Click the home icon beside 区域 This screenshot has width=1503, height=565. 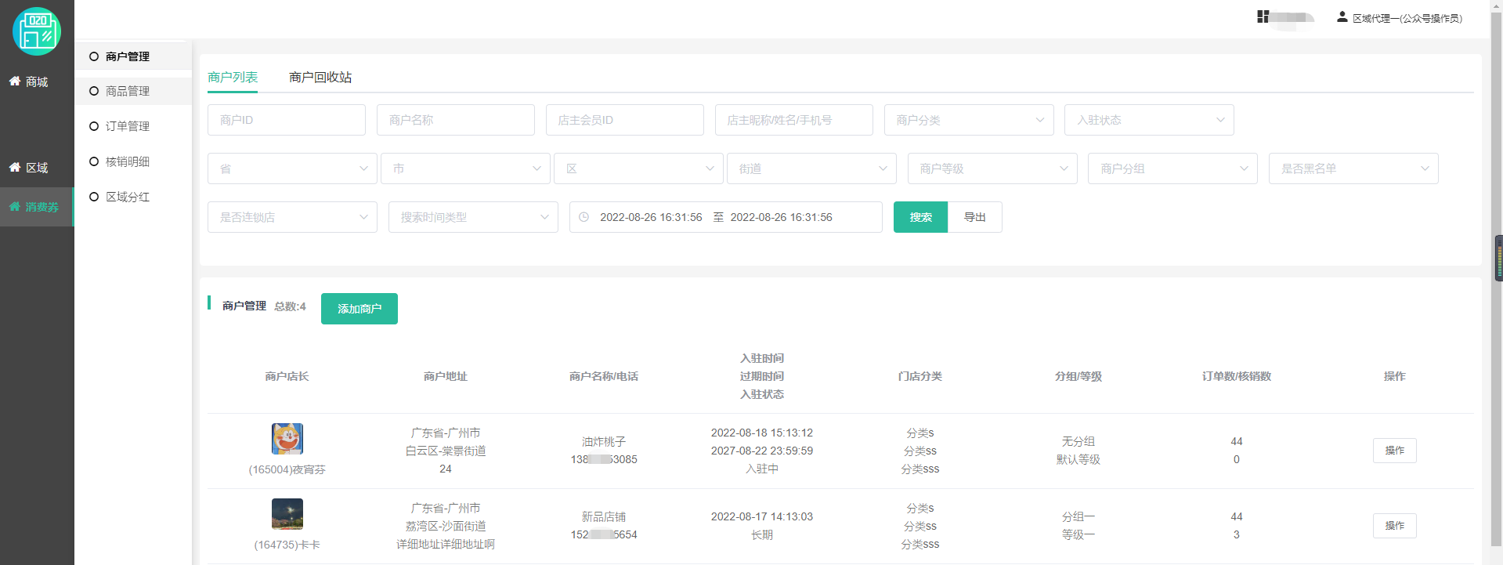(x=15, y=167)
